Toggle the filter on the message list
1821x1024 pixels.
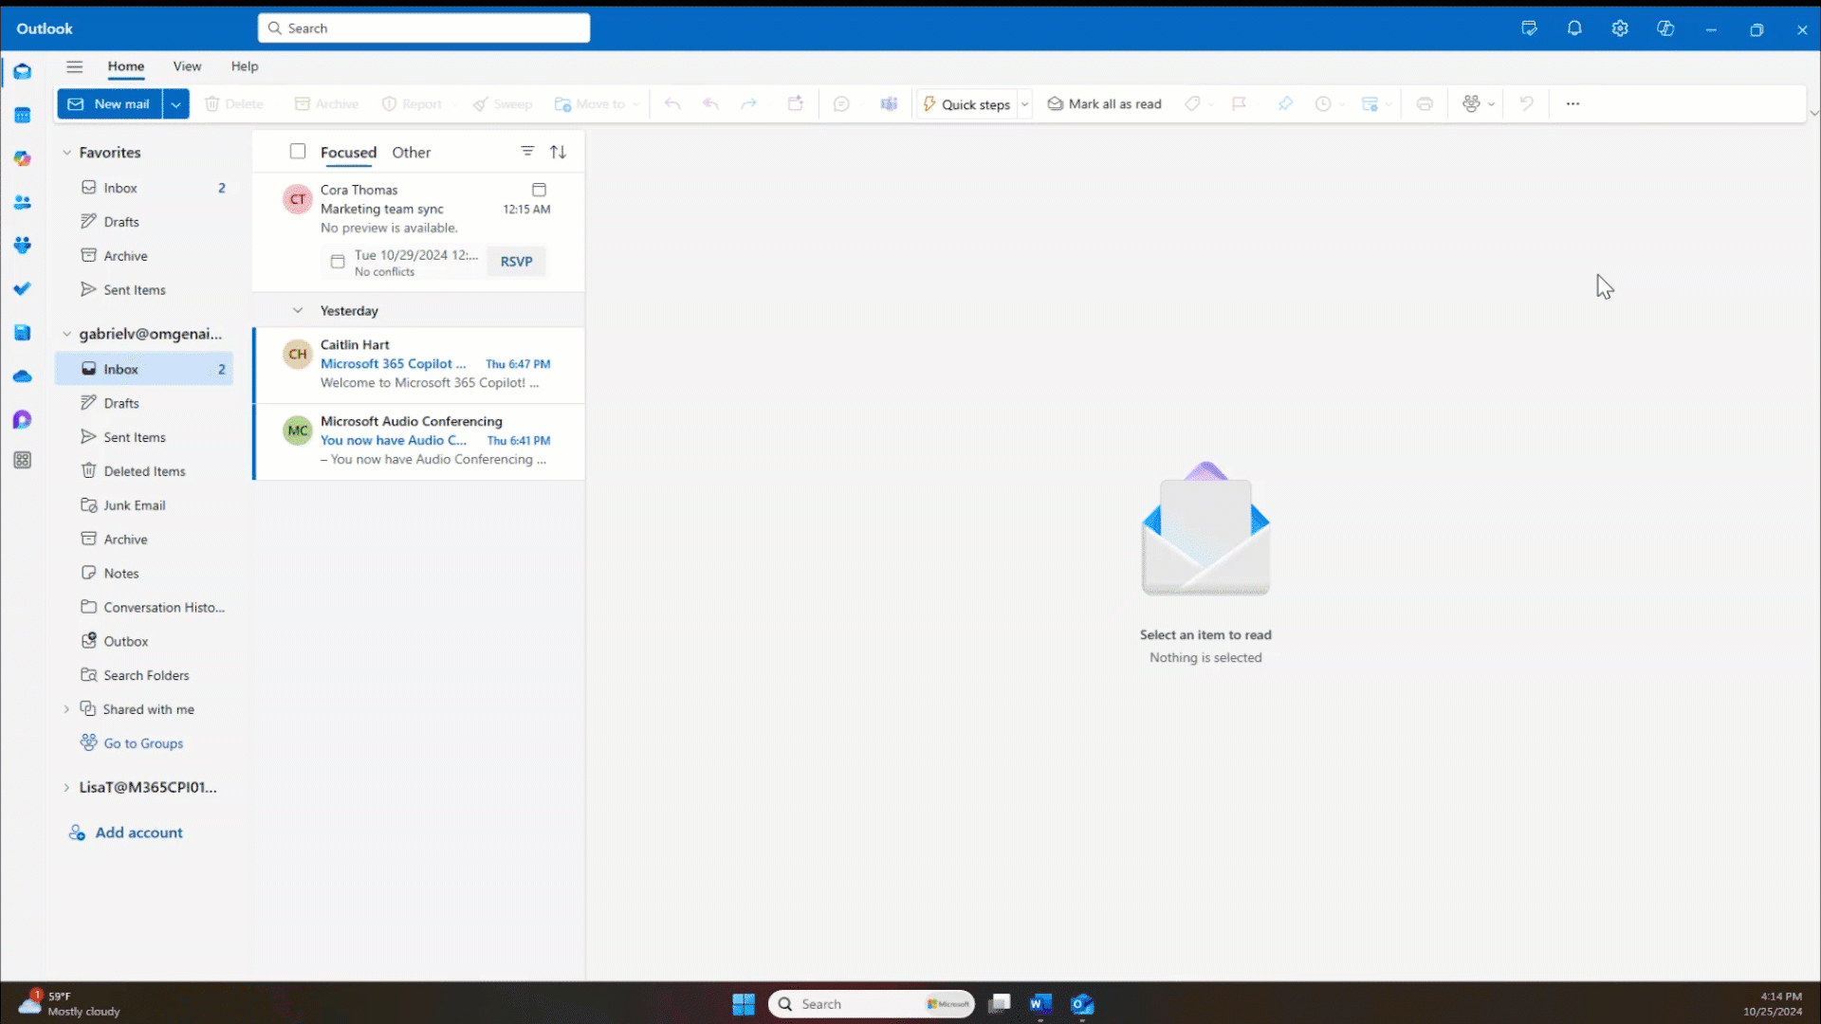pyautogui.click(x=527, y=151)
